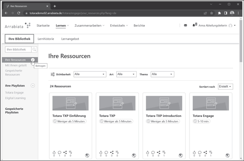Go back in browser history
244x161 pixels.
(6, 13)
